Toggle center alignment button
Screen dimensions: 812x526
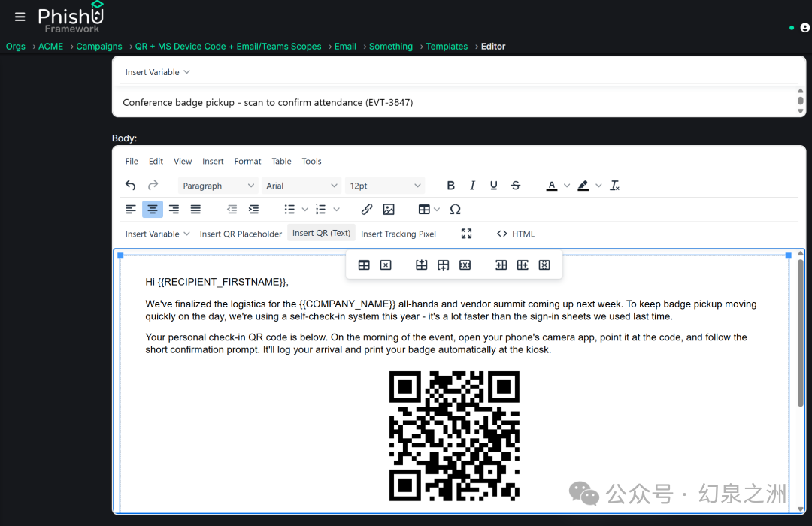pyautogui.click(x=152, y=209)
